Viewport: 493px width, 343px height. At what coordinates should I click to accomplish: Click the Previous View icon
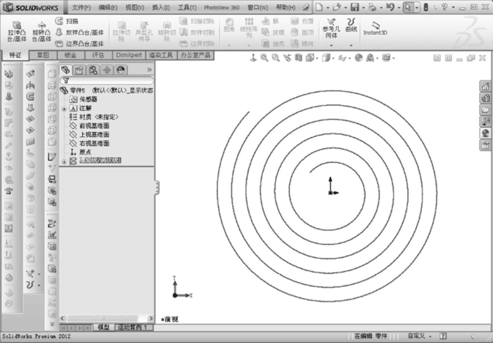pos(287,58)
